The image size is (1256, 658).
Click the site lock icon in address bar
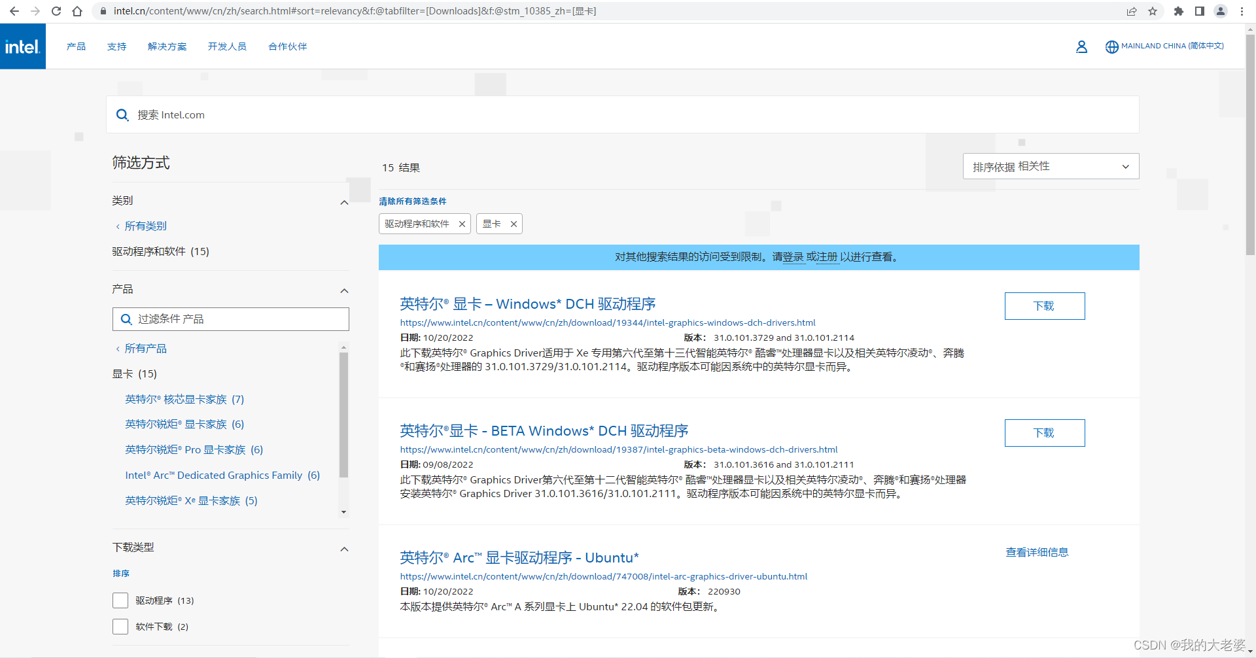click(103, 11)
